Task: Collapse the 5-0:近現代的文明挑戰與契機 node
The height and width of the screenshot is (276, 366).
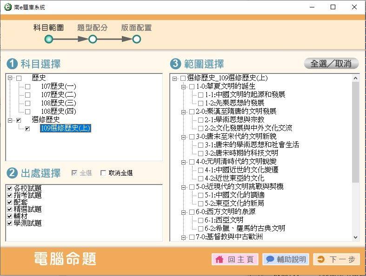Action: [x=184, y=187]
